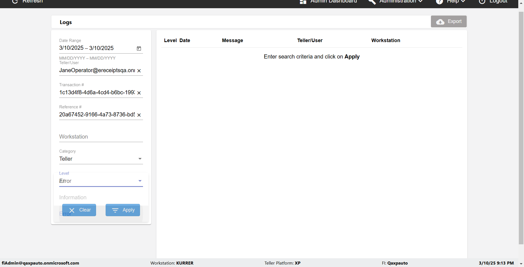Screen dimensions: 524x267
Task: Click the 3/10/25 9:13 PM timestamp
Action: click(x=496, y=263)
